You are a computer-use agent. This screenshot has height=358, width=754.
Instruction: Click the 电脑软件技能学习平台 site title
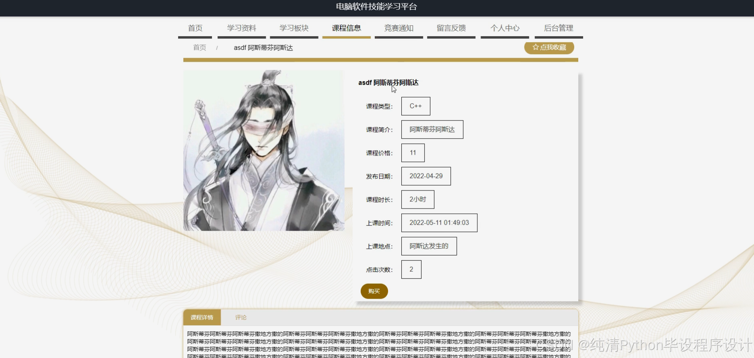376,6
